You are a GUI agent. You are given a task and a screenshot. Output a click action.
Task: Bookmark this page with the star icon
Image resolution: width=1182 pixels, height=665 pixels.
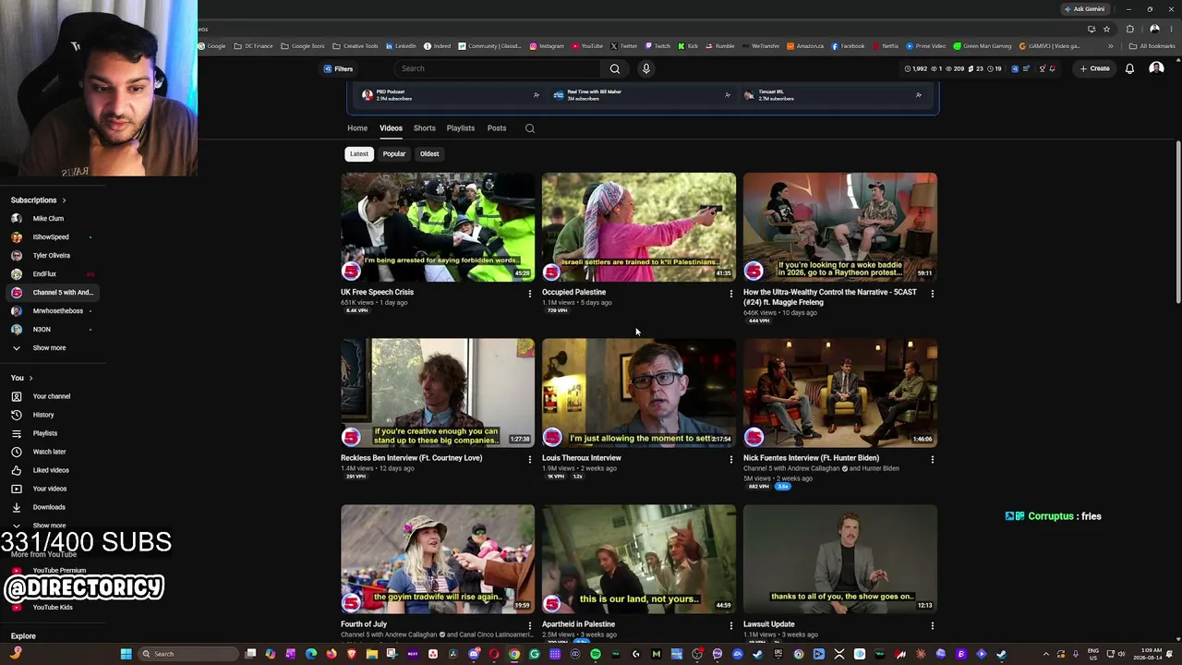tap(1106, 29)
